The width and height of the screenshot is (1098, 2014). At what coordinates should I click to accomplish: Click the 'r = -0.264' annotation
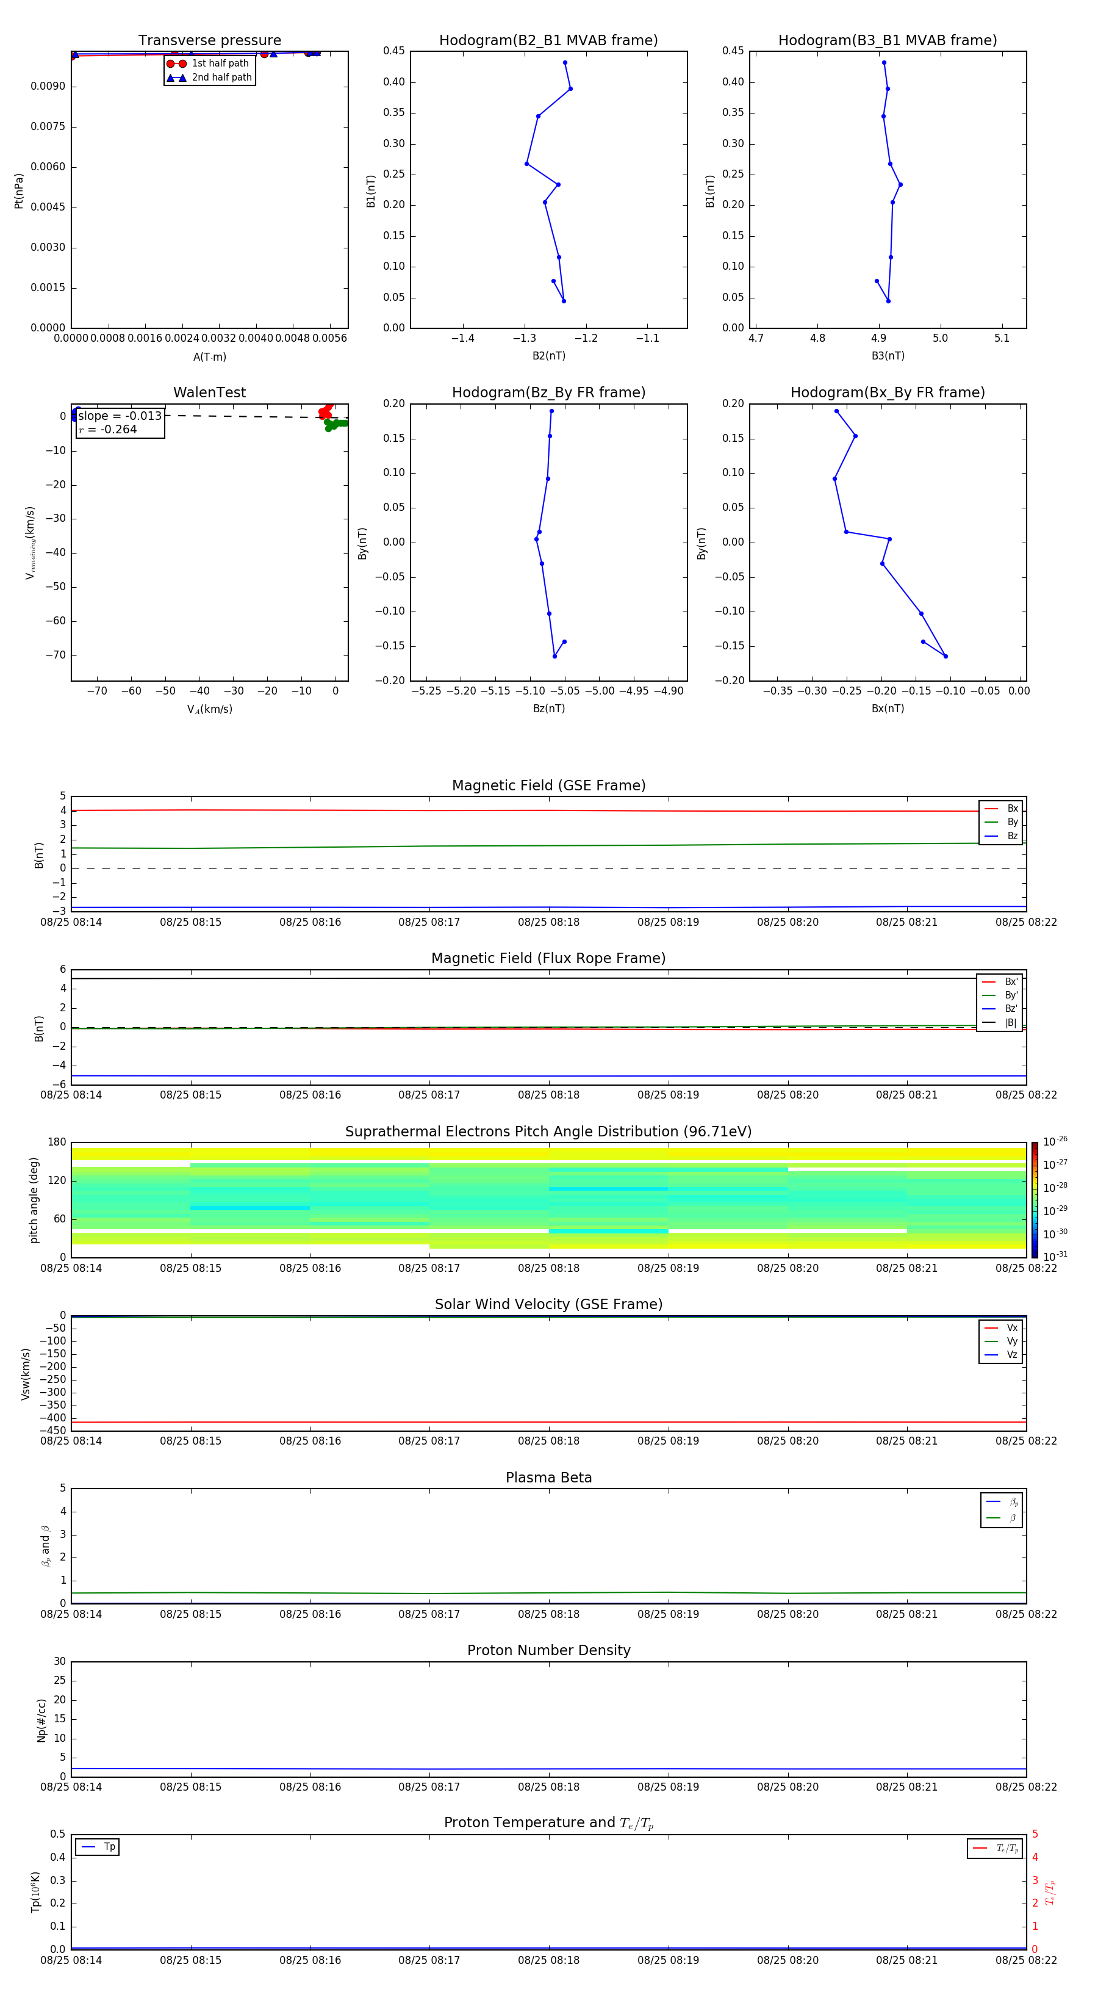(108, 429)
